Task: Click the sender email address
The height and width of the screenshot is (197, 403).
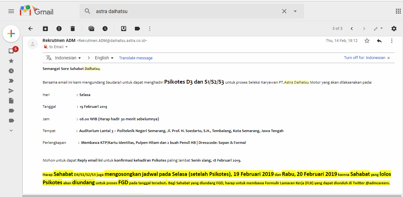Action: pos(112,41)
